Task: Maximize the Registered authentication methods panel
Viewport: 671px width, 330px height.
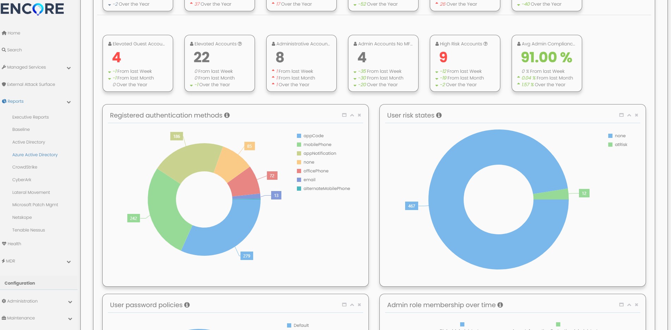Action: pyautogui.click(x=344, y=115)
